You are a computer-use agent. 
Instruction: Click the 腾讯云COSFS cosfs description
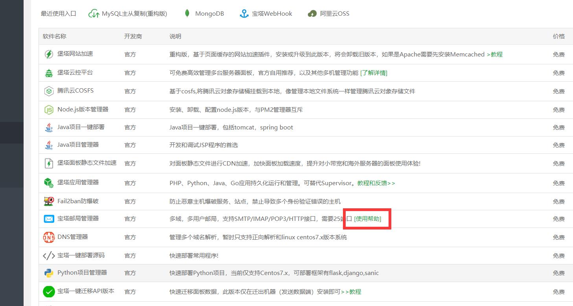click(292, 91)
